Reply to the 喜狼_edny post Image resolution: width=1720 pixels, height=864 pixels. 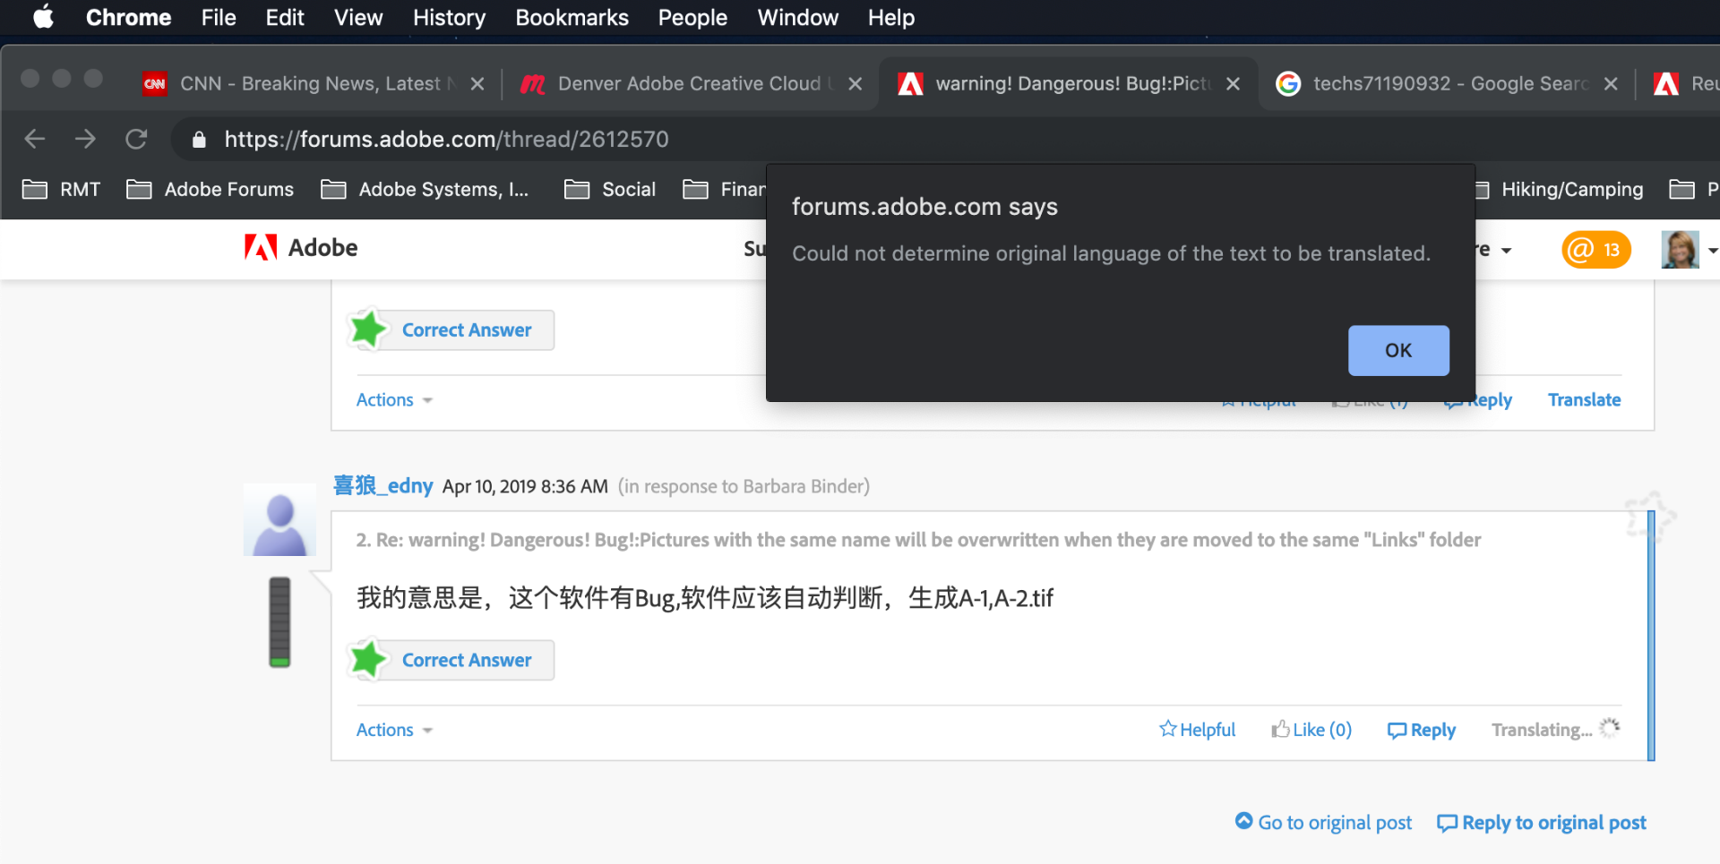pos(1422,730)
